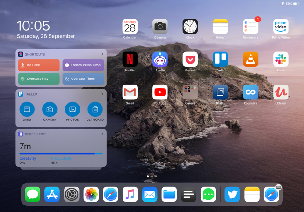Open the Clock app

190,26
